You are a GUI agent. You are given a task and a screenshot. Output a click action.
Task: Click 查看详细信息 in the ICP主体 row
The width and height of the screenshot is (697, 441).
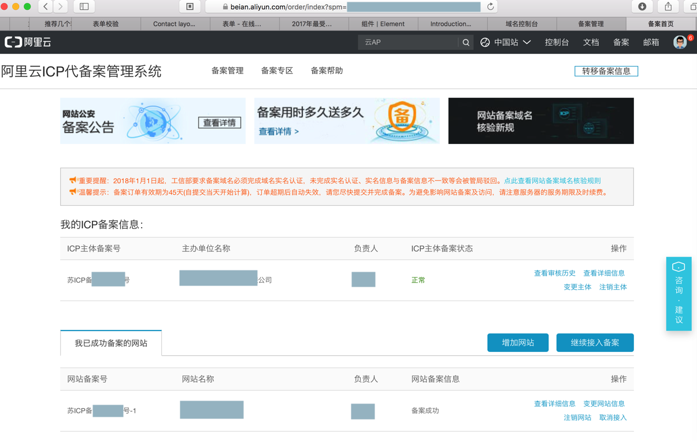(x=604, y=273)
